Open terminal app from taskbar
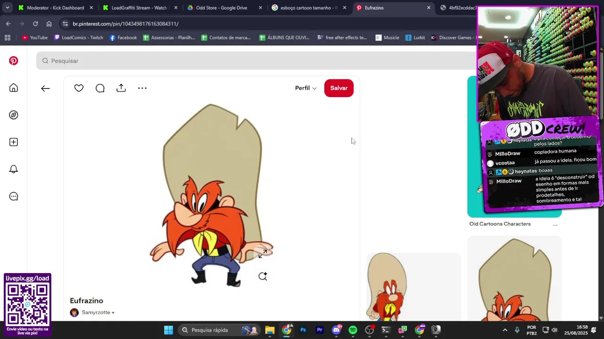The height and width of the screenshot is (339, 604). (x=386, y=330)
